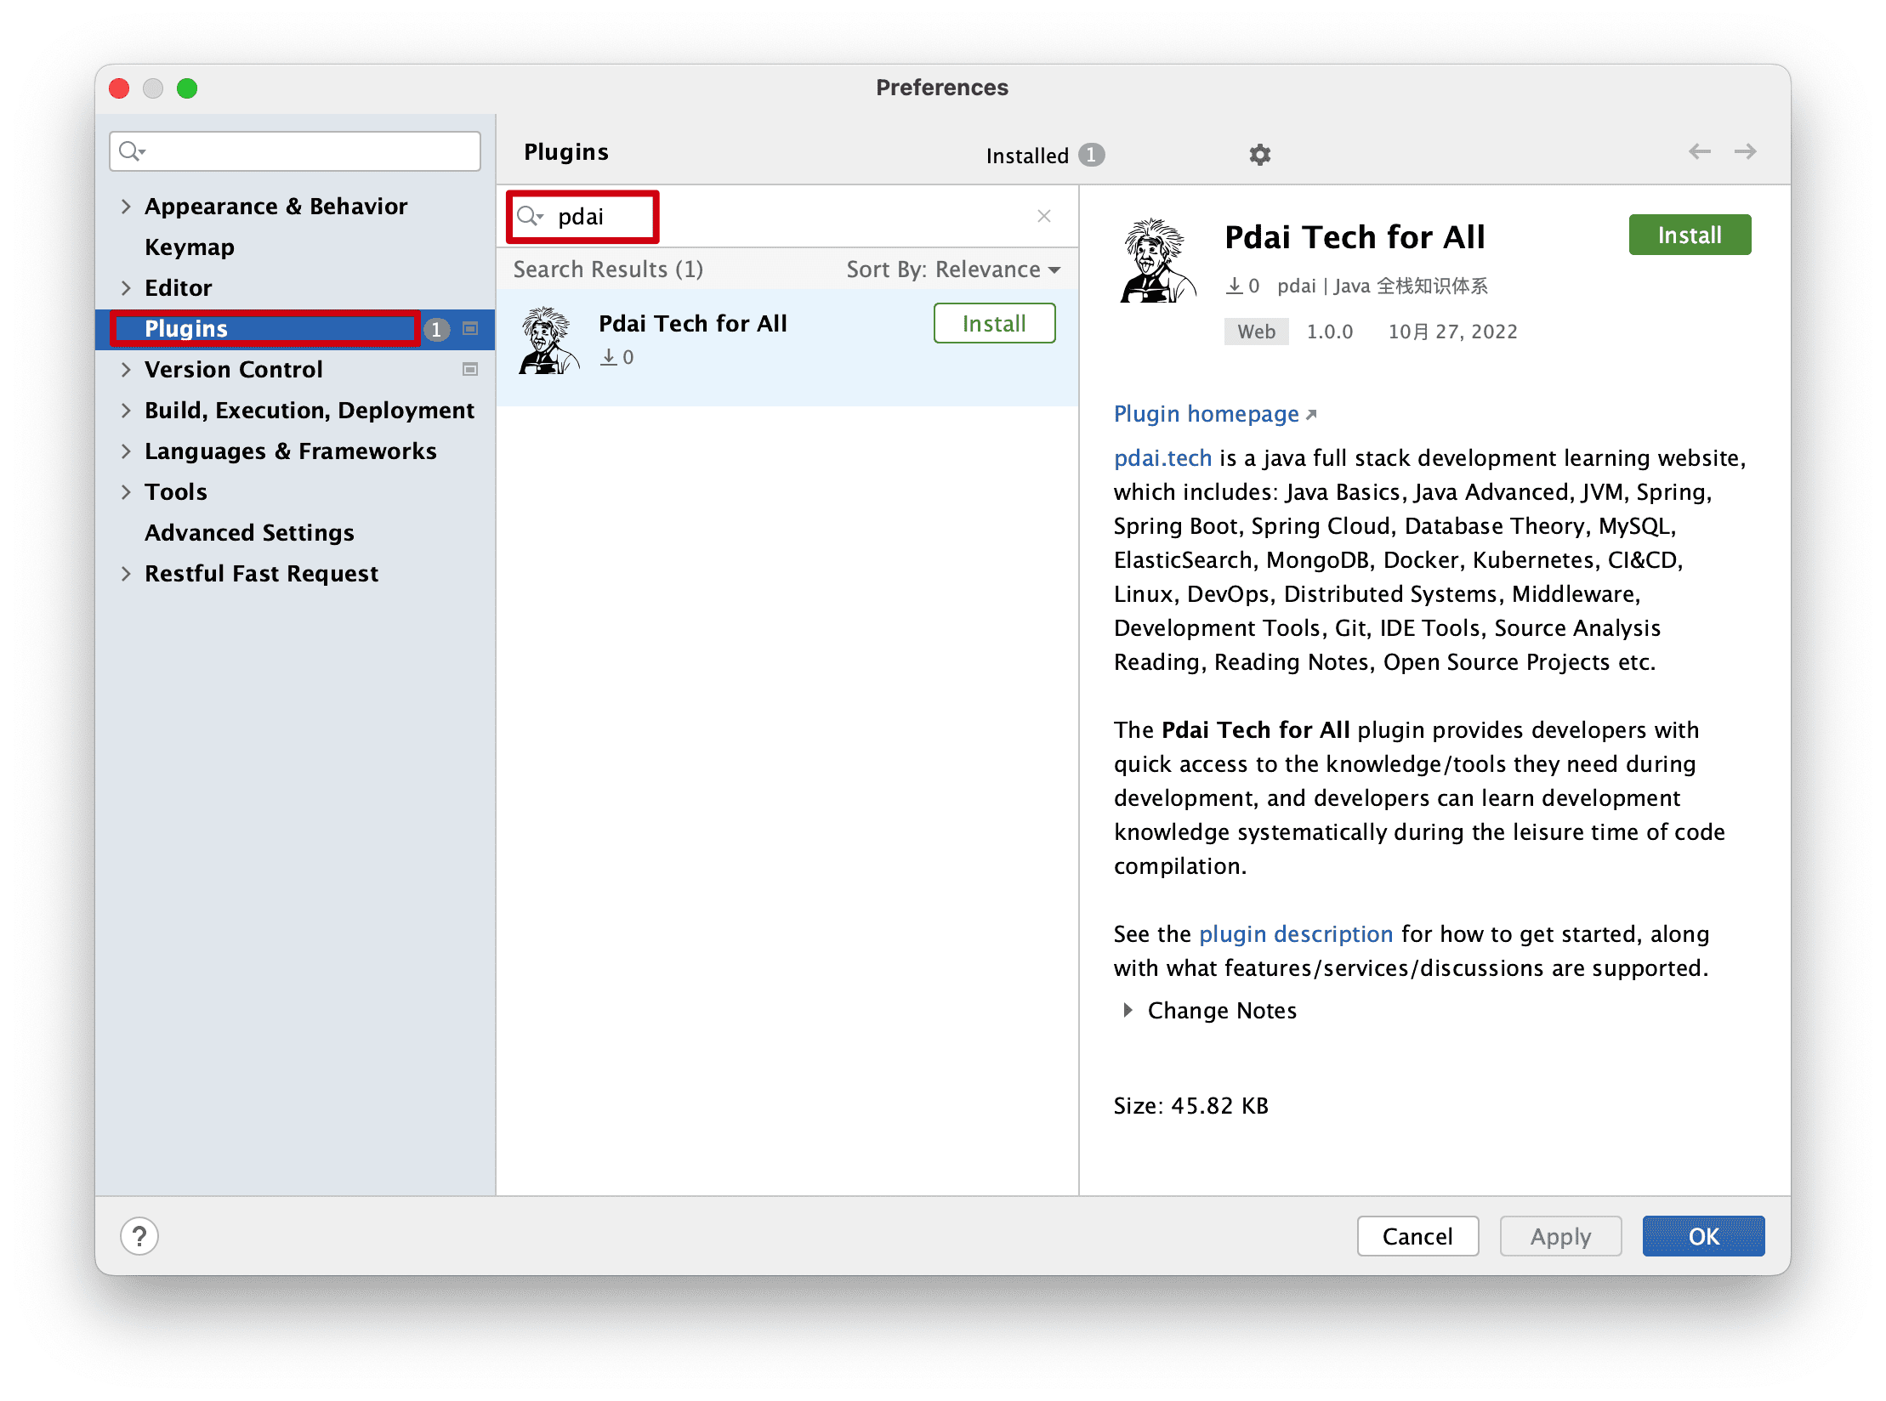Click the Cancel button
1886x1401 pixels.
[1417, 1236]
